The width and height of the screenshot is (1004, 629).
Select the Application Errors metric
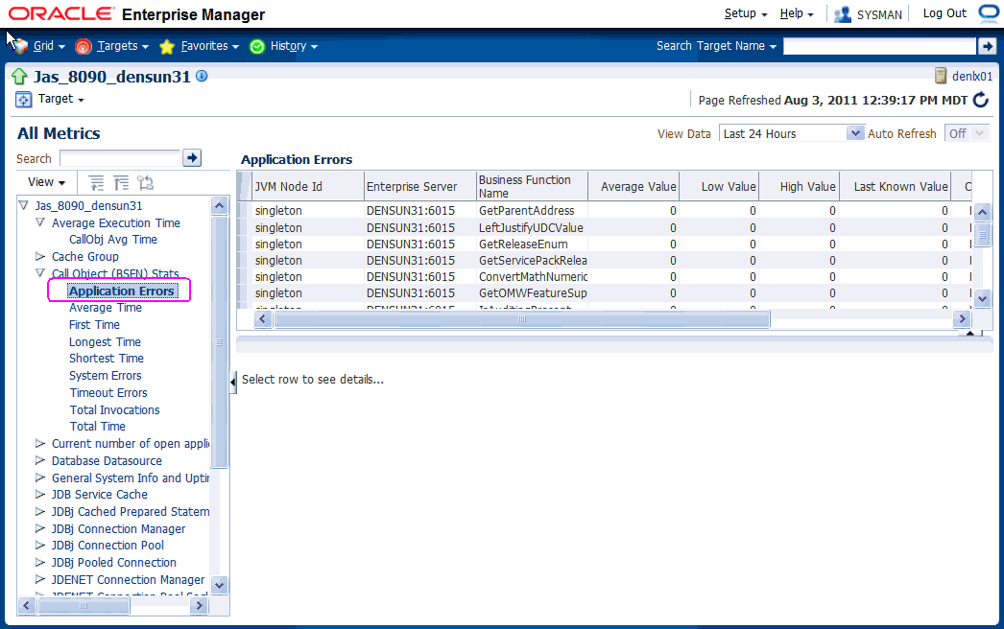point(121,291)
